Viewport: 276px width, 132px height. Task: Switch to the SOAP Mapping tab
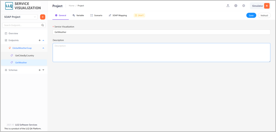118,15
